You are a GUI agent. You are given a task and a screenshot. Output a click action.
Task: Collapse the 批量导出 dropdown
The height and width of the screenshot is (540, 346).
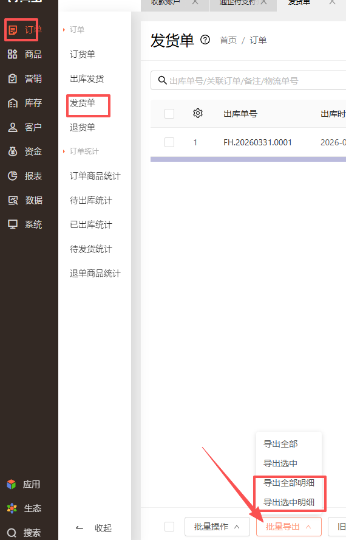pyautogui.click(x=288, y=527)
